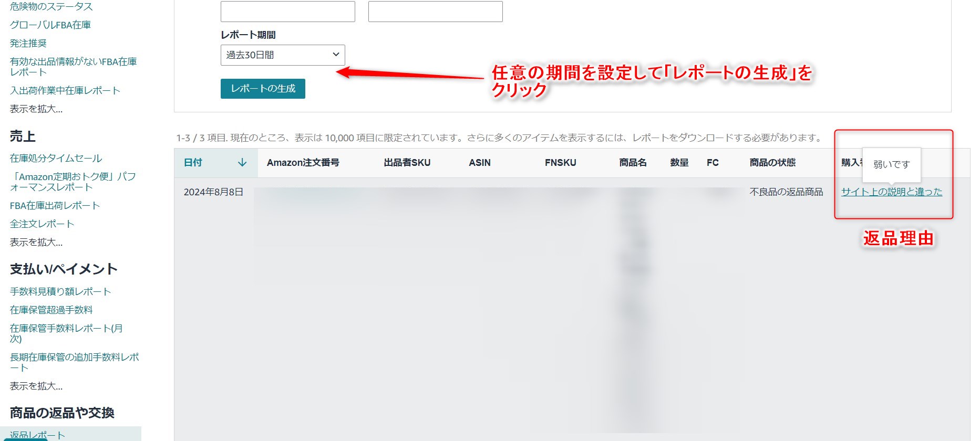Open the 発注推奨 report link

click(28, 43)
